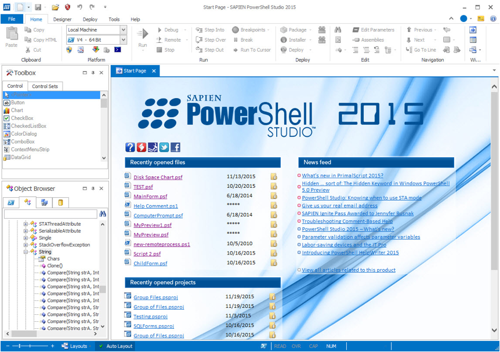Expand the StackOverflowException tree node
Viewport: 500px width, 352px height.
pos(26,245)
